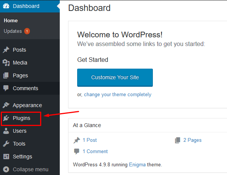Click the Plugins plug icon
The height and width of the screenshot is (175, 227).
6,118
